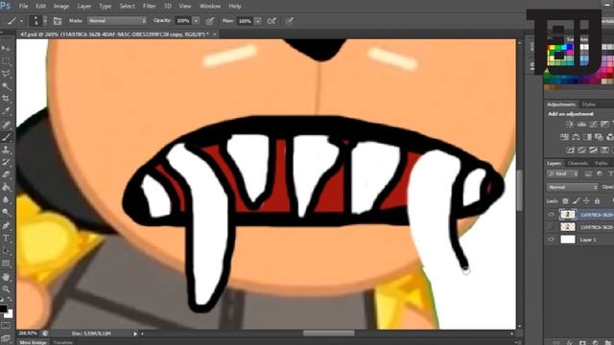Click the Opacity value field

(x=183, y=21)
